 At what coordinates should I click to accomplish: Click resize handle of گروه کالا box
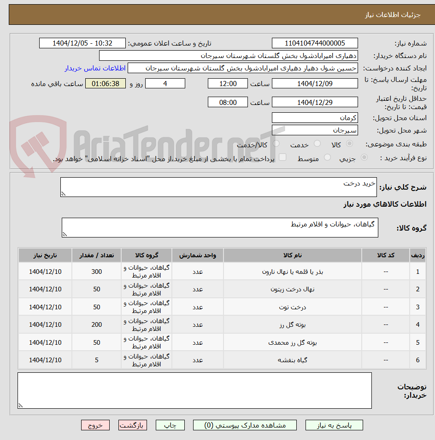[65, 235]
